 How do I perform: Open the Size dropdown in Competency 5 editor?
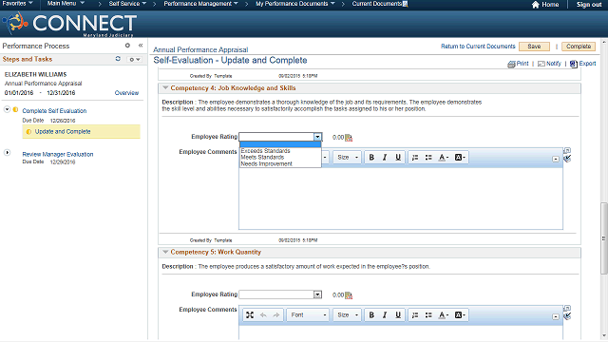[347, 314]
